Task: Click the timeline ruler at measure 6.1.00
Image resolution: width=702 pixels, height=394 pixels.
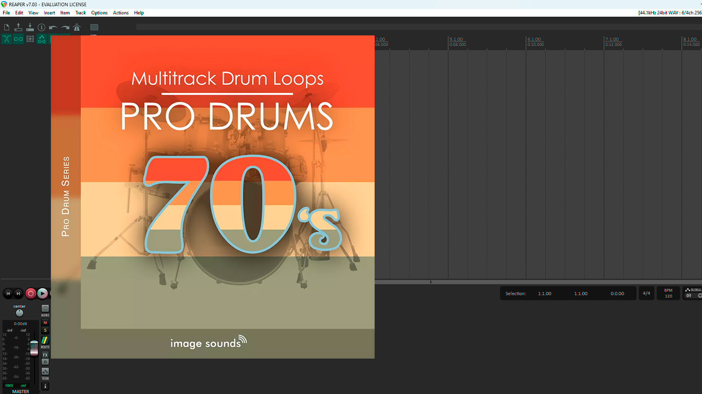Action: coord(534,40)
